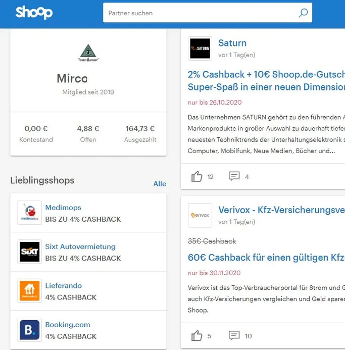Click the Lieferando logo icon
The width and height of the screenshot is (345, 350).
click(x=30, y=290)
